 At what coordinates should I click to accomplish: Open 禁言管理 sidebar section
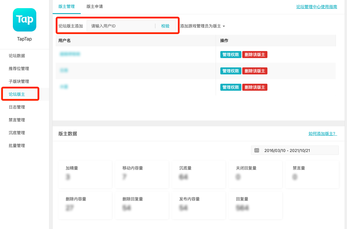click(x=17, y=120)
